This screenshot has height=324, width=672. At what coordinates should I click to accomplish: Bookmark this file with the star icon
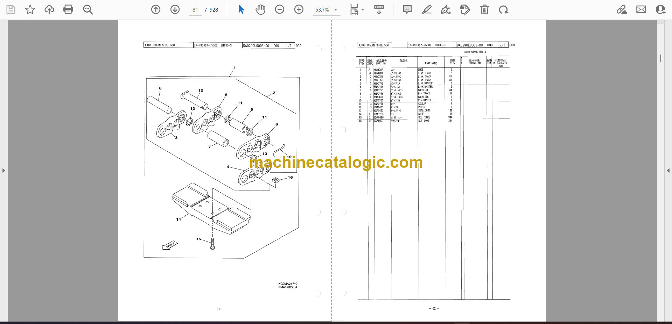[30, 9]
